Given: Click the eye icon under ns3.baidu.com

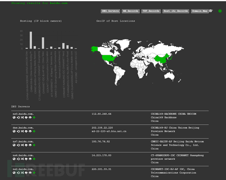Looking at the screenshot, I should [x=30, y=117].
